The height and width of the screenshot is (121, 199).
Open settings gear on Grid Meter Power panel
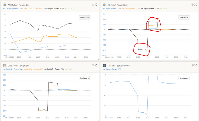click(x=93, y=65)
